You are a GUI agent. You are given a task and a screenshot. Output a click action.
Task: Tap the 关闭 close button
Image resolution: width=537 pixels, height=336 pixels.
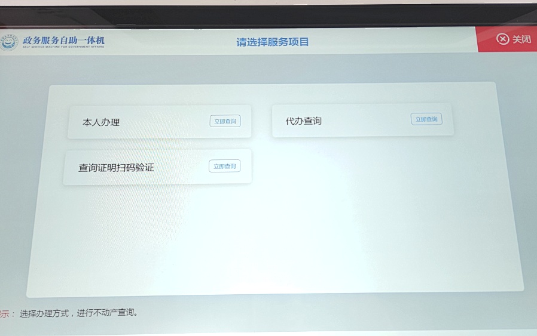pyautogui.click(x=507, y=39)
